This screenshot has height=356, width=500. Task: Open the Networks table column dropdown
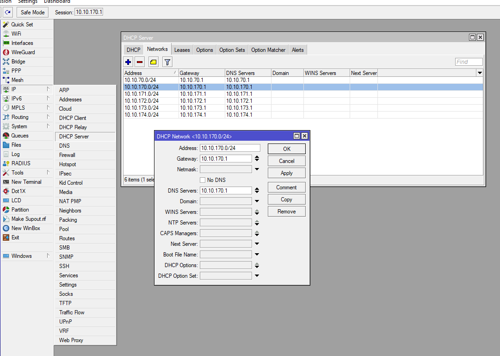(480, 73)
